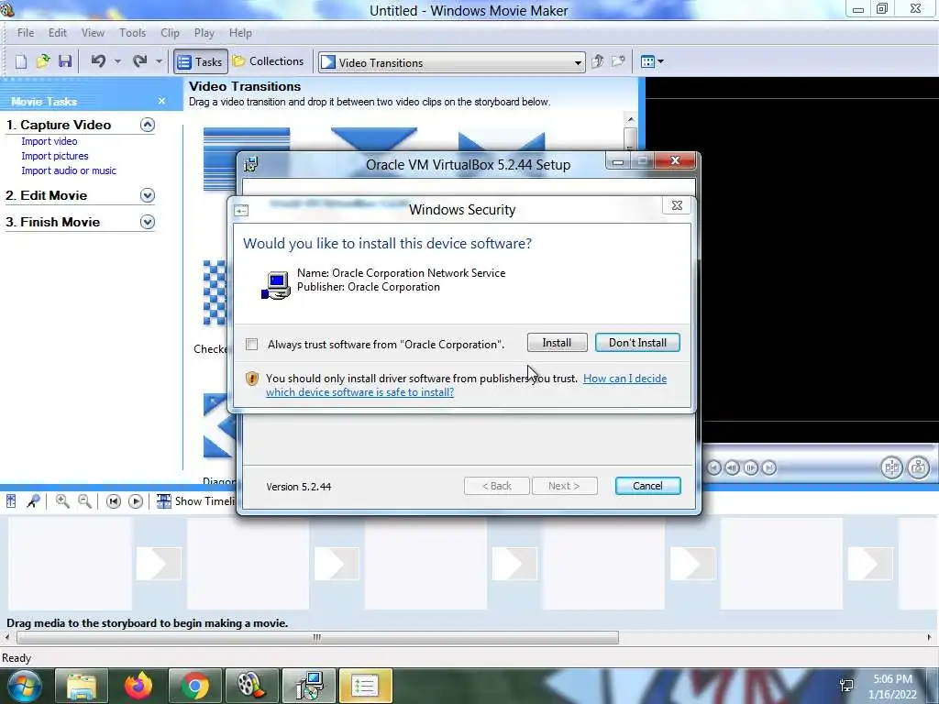The image size is (939, 704).
Task: Click the Windows Start button
Action: point(24,686)
